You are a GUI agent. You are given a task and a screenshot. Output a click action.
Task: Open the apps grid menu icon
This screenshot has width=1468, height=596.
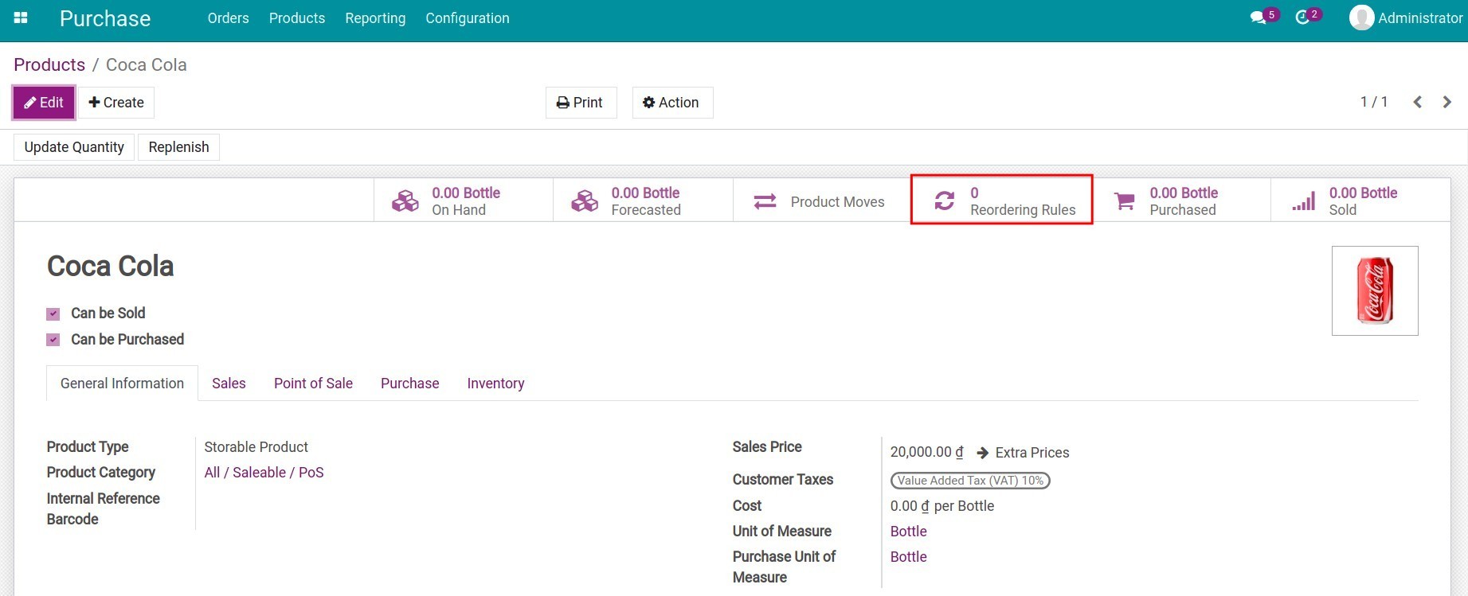pyautogui.click(x=21, y=18)
